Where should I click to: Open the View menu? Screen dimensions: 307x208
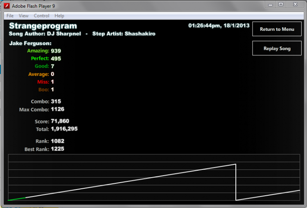click(24, 16)
